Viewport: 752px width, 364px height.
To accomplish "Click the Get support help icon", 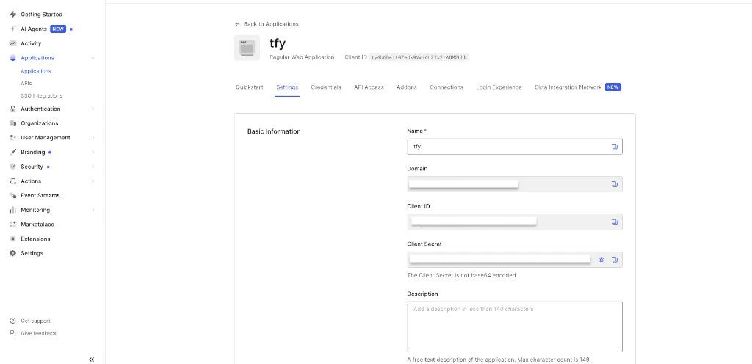I will pyautogui.click(x=13, y=321).
